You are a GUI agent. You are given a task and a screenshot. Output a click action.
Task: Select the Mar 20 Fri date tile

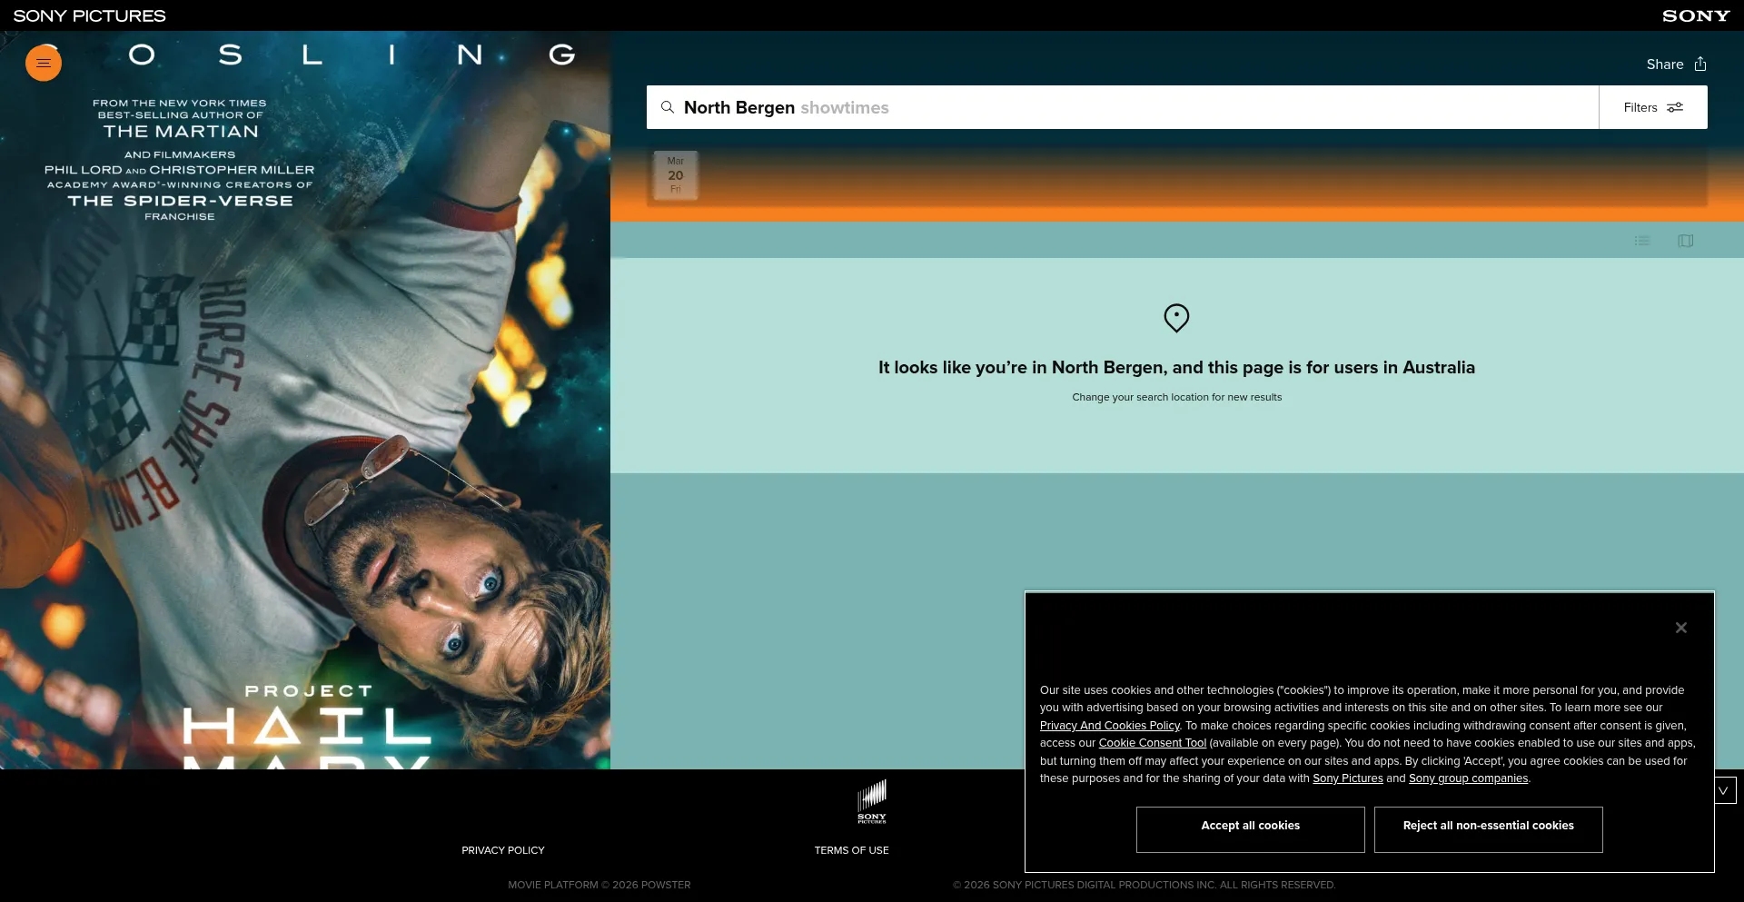click(676, 175)
